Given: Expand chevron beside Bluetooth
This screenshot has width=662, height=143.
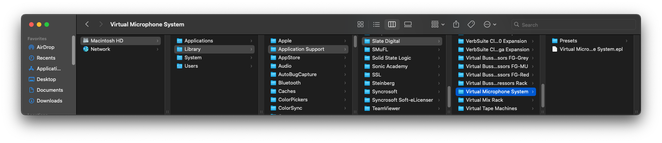Looking at the screenshot, I should tap(345, 83).
